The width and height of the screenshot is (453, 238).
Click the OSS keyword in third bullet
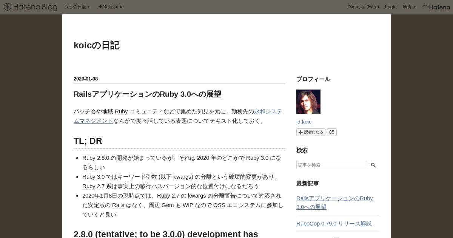click(219, 205)
